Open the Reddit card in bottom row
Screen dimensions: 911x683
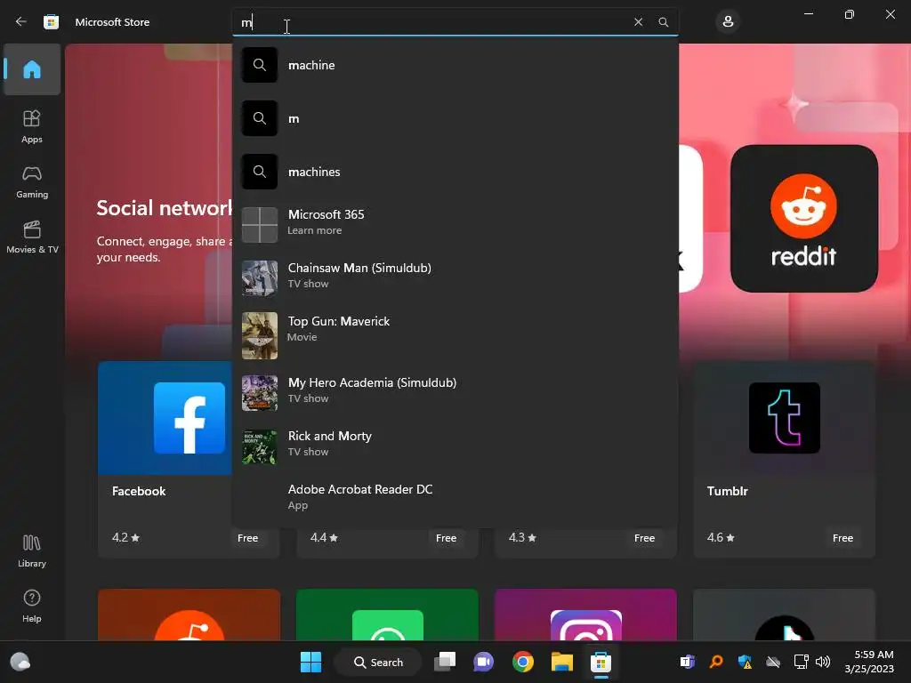(189, 615)
